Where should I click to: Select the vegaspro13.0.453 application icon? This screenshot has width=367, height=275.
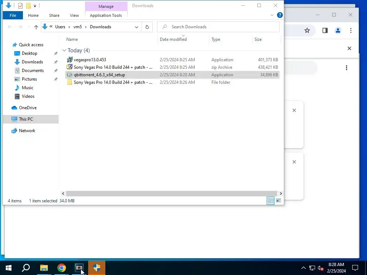tap(70, 60)
